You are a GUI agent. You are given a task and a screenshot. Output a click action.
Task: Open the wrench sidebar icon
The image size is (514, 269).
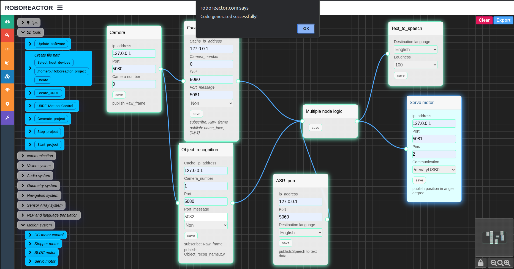pyautogui.click(x=7, y=118)
